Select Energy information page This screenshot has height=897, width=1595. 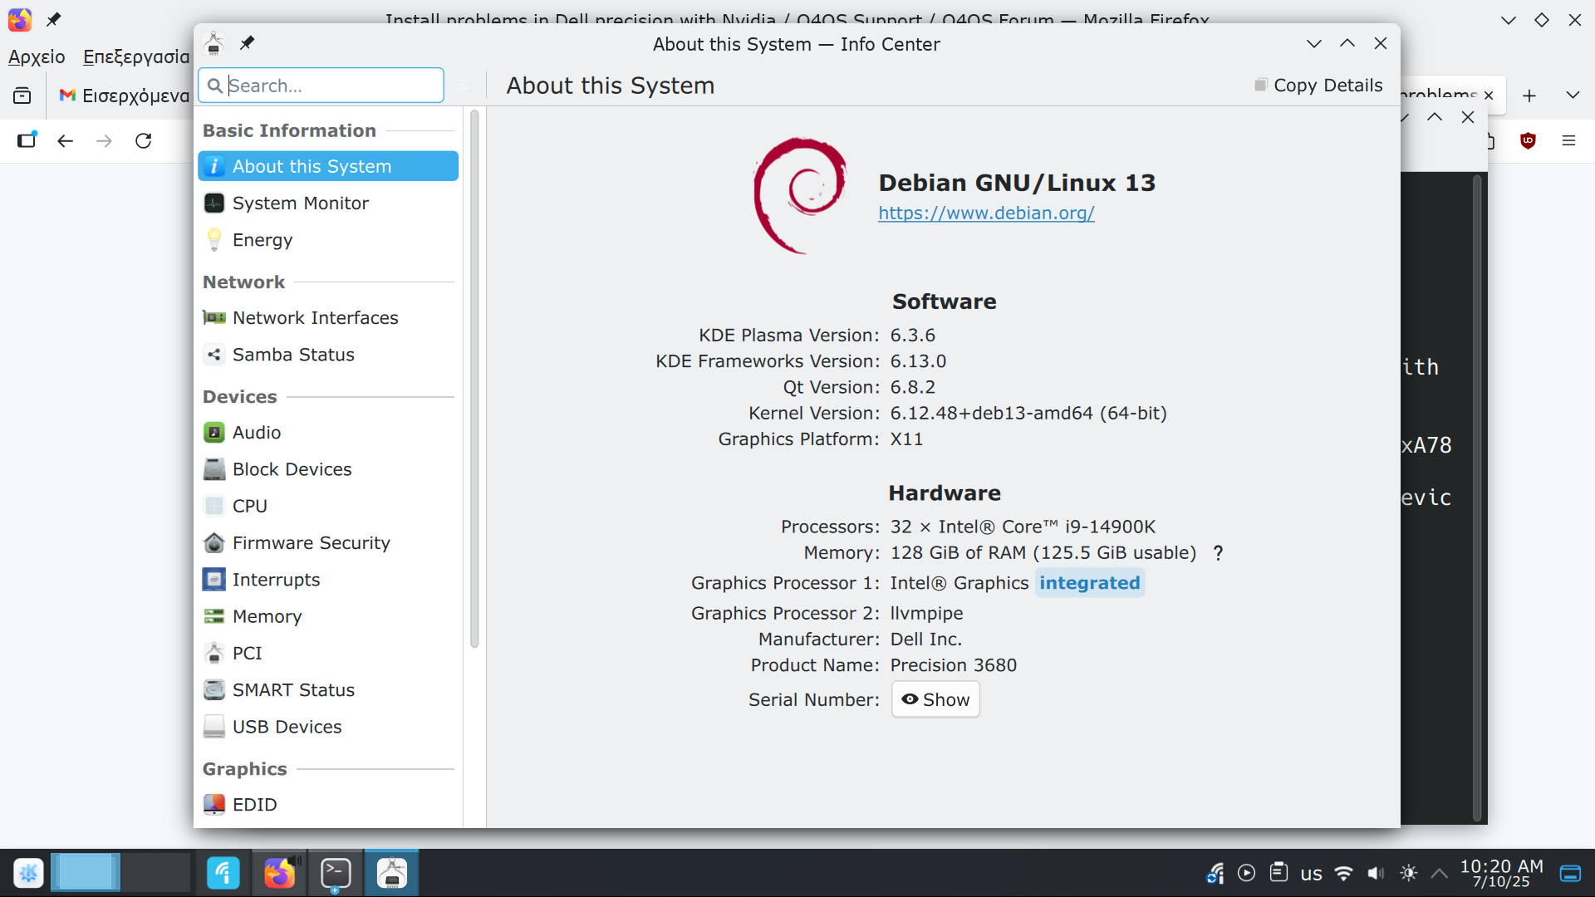click(262, 240)
